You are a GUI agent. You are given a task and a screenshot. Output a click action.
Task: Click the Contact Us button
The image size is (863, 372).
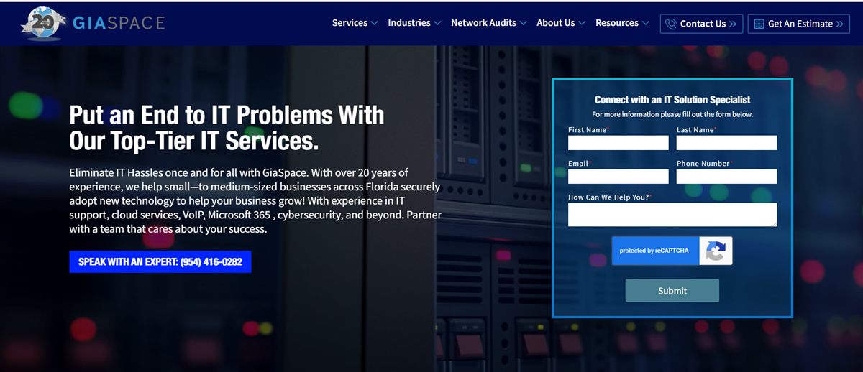point(701,24)
